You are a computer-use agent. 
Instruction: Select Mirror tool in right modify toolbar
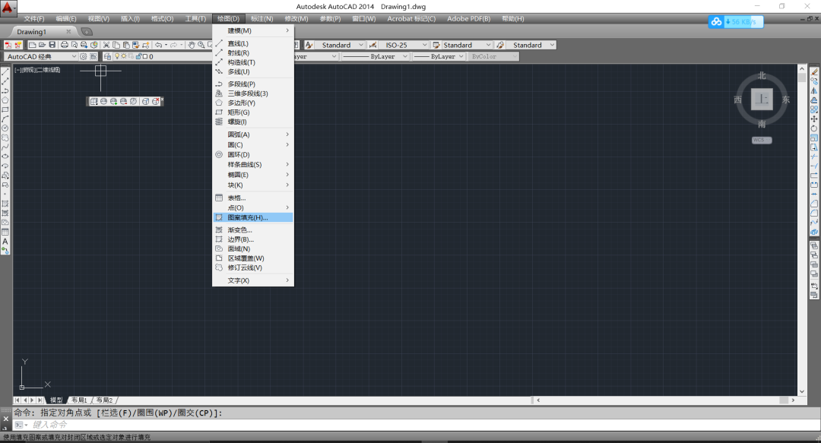(x=814, y=90)
